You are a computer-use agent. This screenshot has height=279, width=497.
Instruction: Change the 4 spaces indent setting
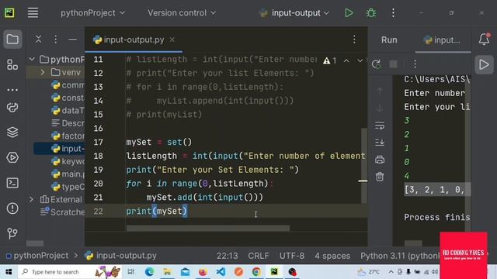tap(332, 256)
